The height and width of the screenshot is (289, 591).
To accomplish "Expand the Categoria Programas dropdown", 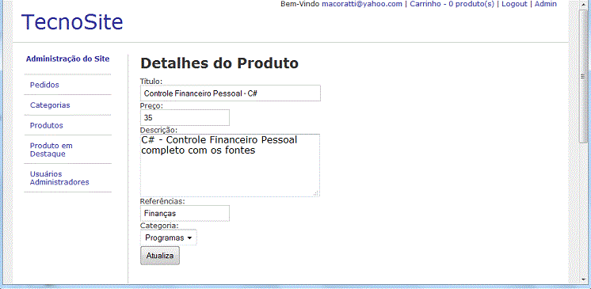I will pos(169,238).
